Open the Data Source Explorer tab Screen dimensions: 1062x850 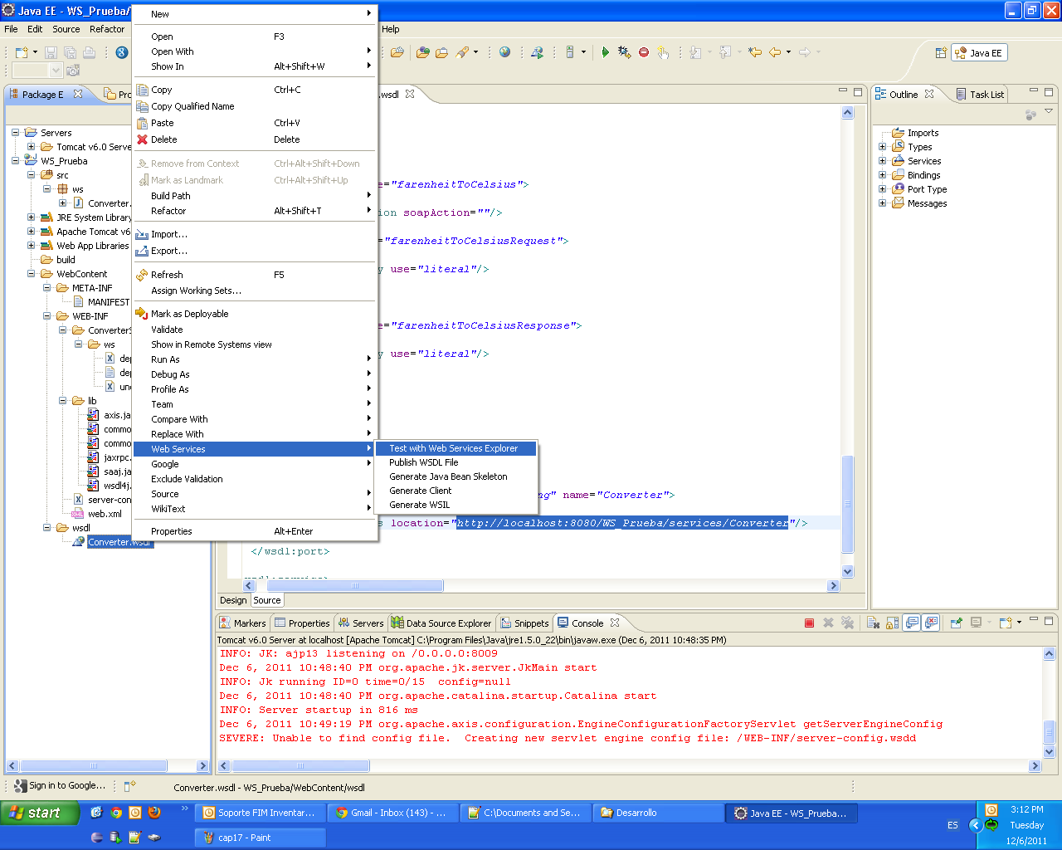coord(441,623)
